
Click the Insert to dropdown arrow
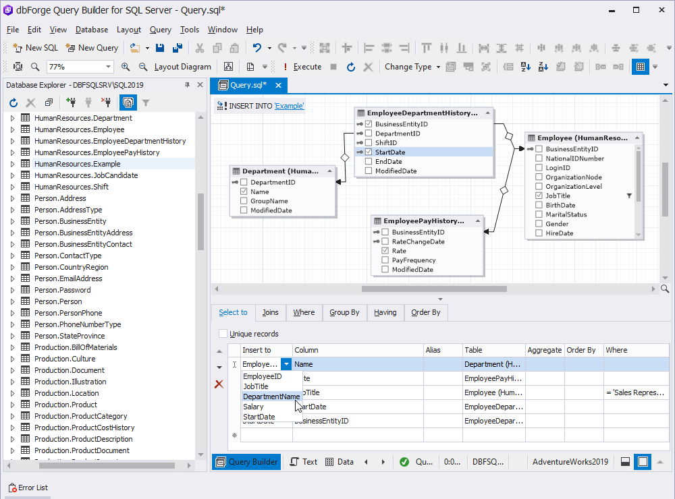(286, 364)
